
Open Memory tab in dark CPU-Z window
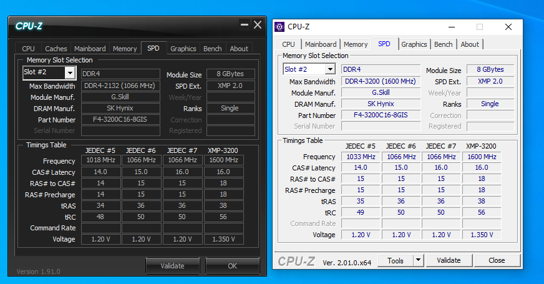(125, 49)
